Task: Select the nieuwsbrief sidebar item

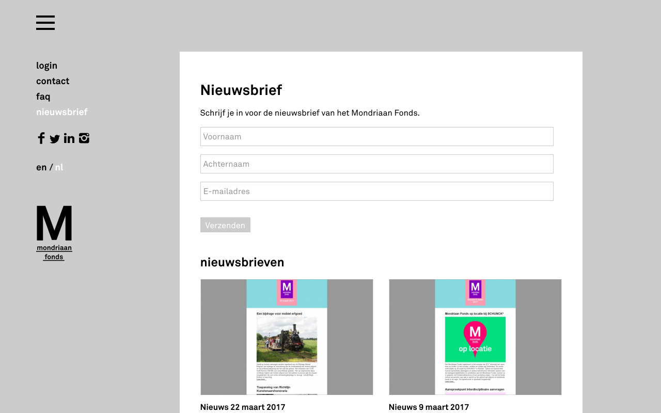Action: [62, 112]
